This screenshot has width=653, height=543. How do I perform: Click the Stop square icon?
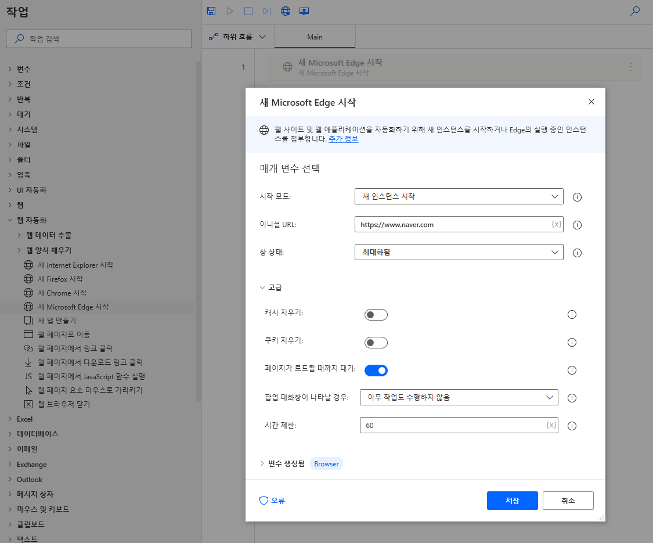click(248, 11)
